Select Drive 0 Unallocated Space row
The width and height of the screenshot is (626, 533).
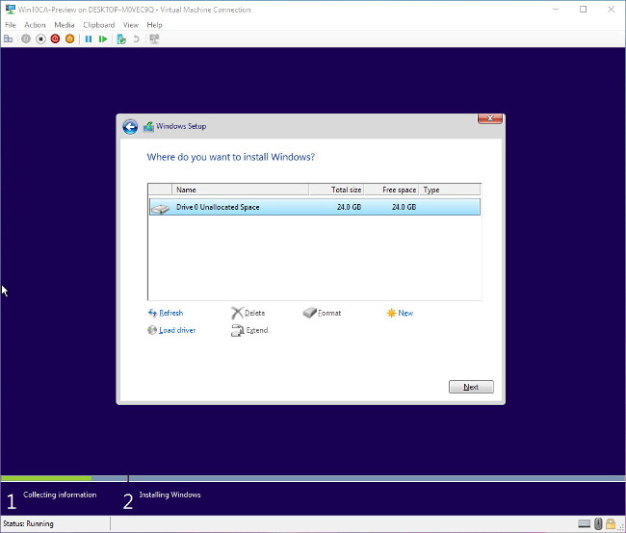point(315,207)
